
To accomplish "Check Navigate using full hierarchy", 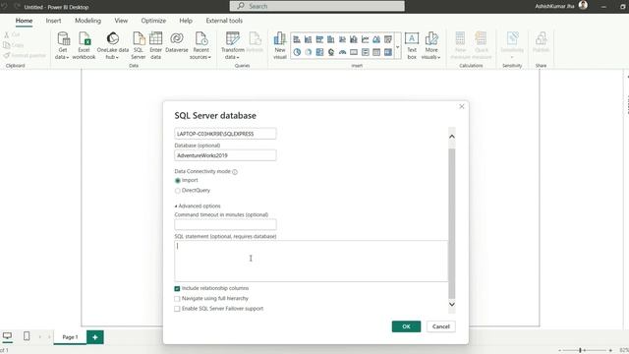I will tap(177, 299).
